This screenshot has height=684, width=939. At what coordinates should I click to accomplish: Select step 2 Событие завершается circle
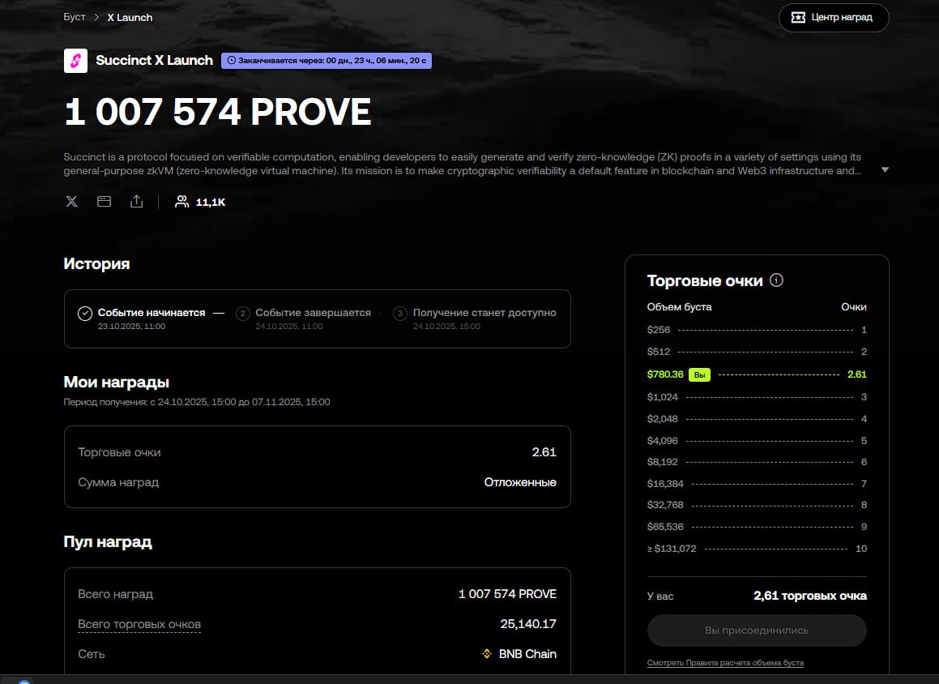click(x=243, y=314)
